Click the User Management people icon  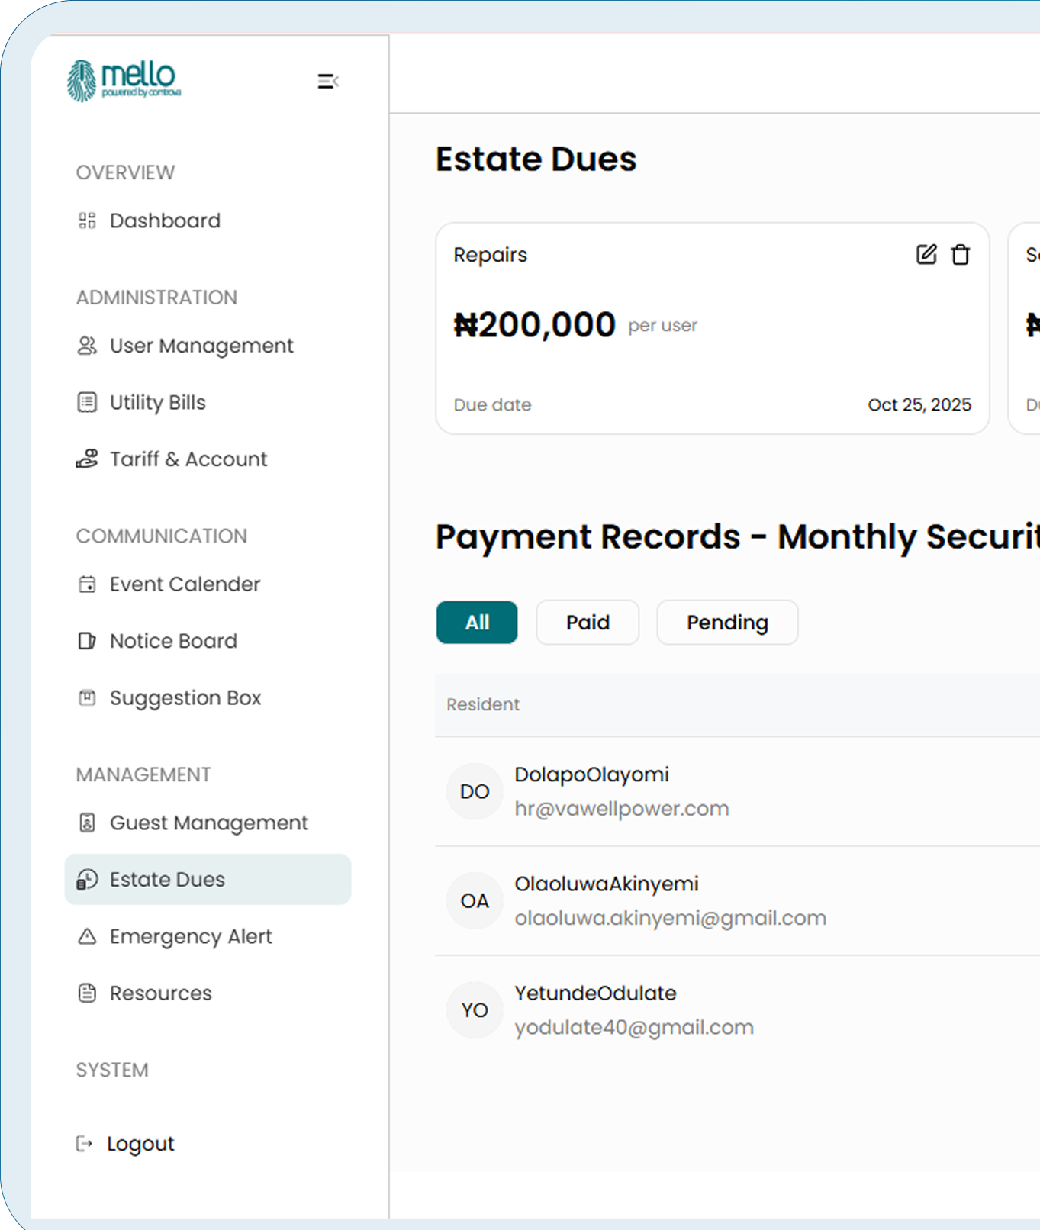[x=87, y=346]
